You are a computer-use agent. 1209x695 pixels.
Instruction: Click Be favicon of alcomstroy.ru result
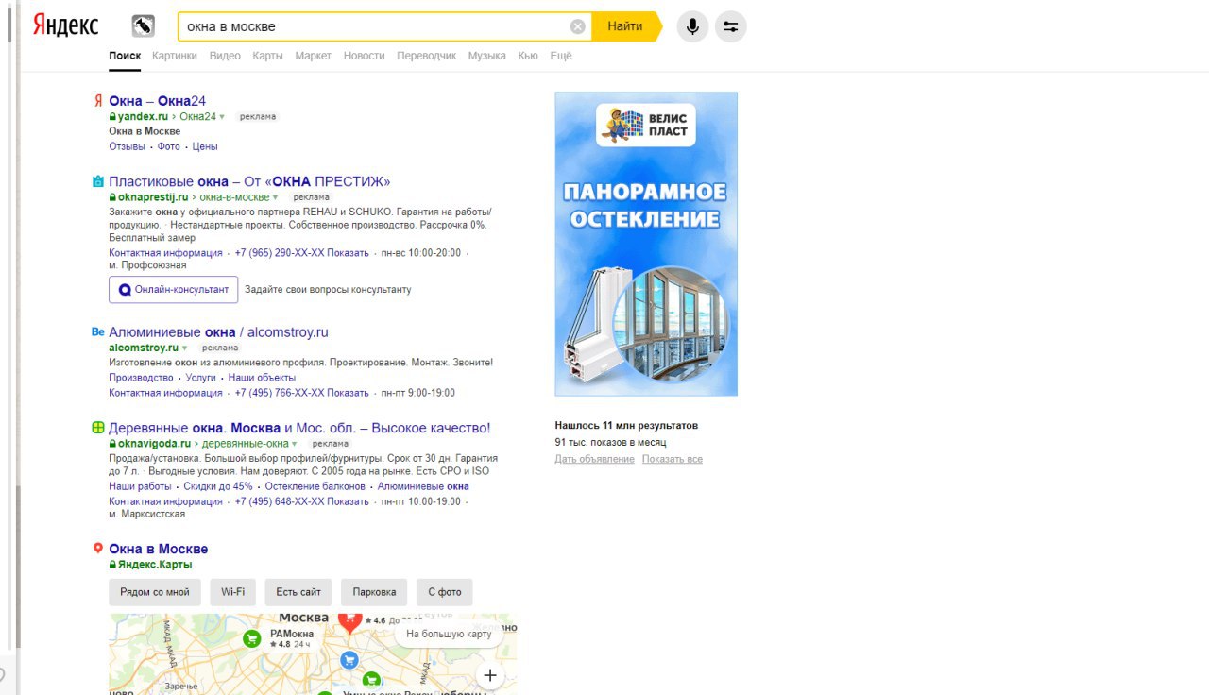tap(97, 332)
